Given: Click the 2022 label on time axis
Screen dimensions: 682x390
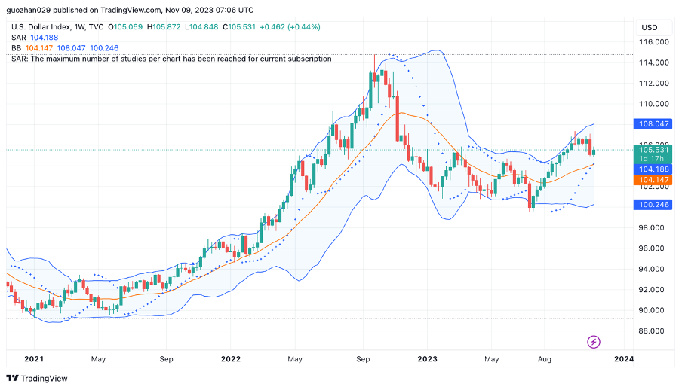Looking at the screenshot, I should tap(231, 359).
